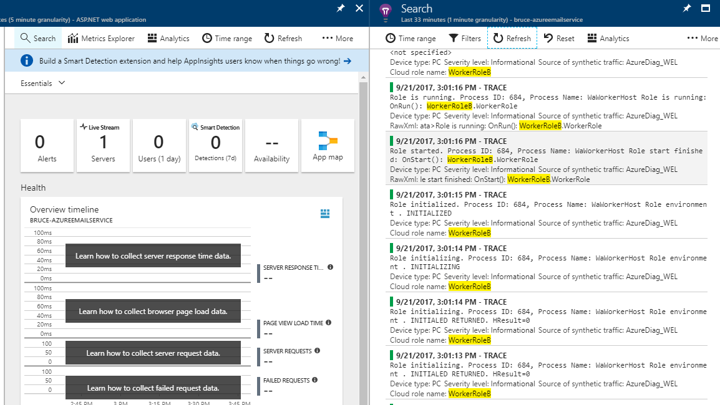
Task: Open Analytics in the Search blade
Action: pyautogui.click(x=608, y=39)
